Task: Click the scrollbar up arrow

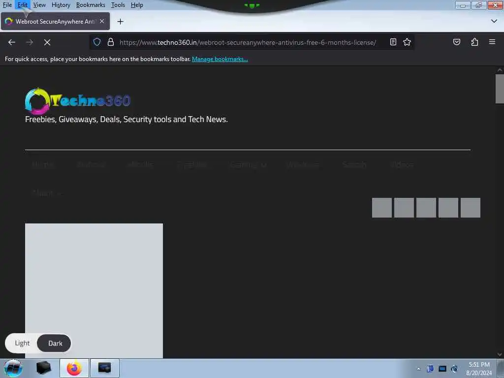Action: (x=500, y=70)
